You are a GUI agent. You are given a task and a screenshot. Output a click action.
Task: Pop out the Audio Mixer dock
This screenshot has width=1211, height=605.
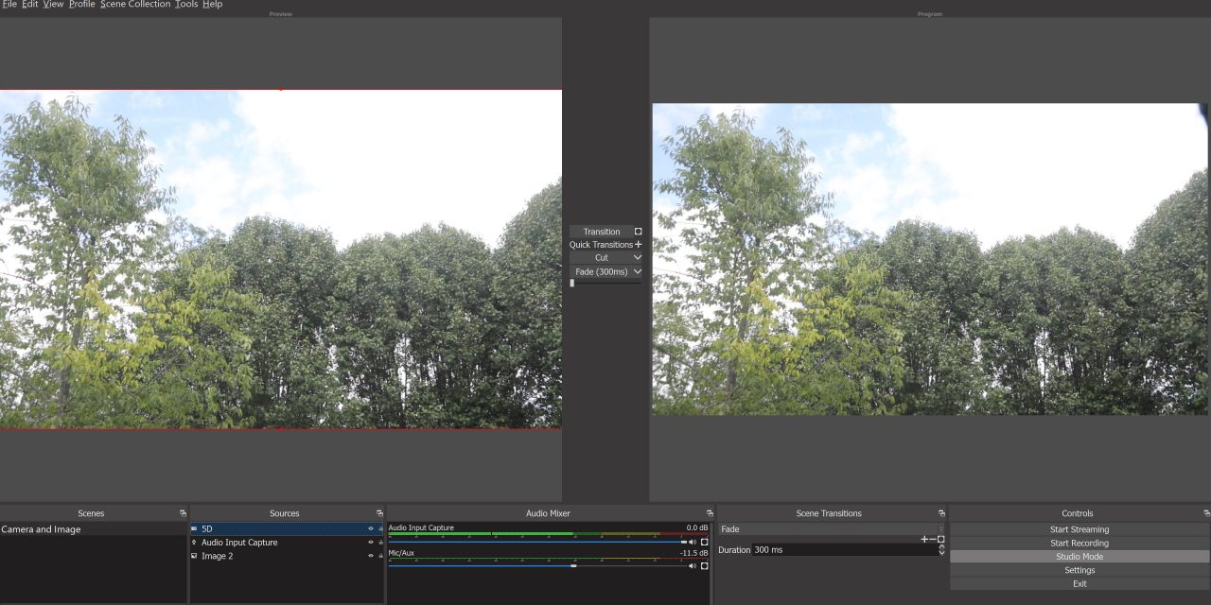(710, 513)
